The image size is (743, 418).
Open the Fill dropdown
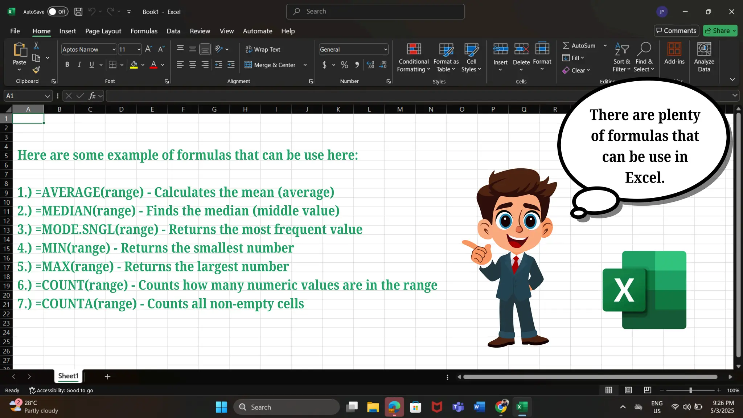click(x=573, y=58)
